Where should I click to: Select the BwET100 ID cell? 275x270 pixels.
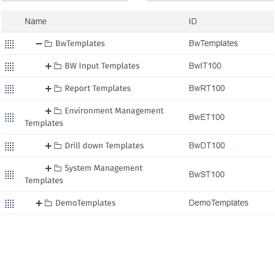click(207, 117)
